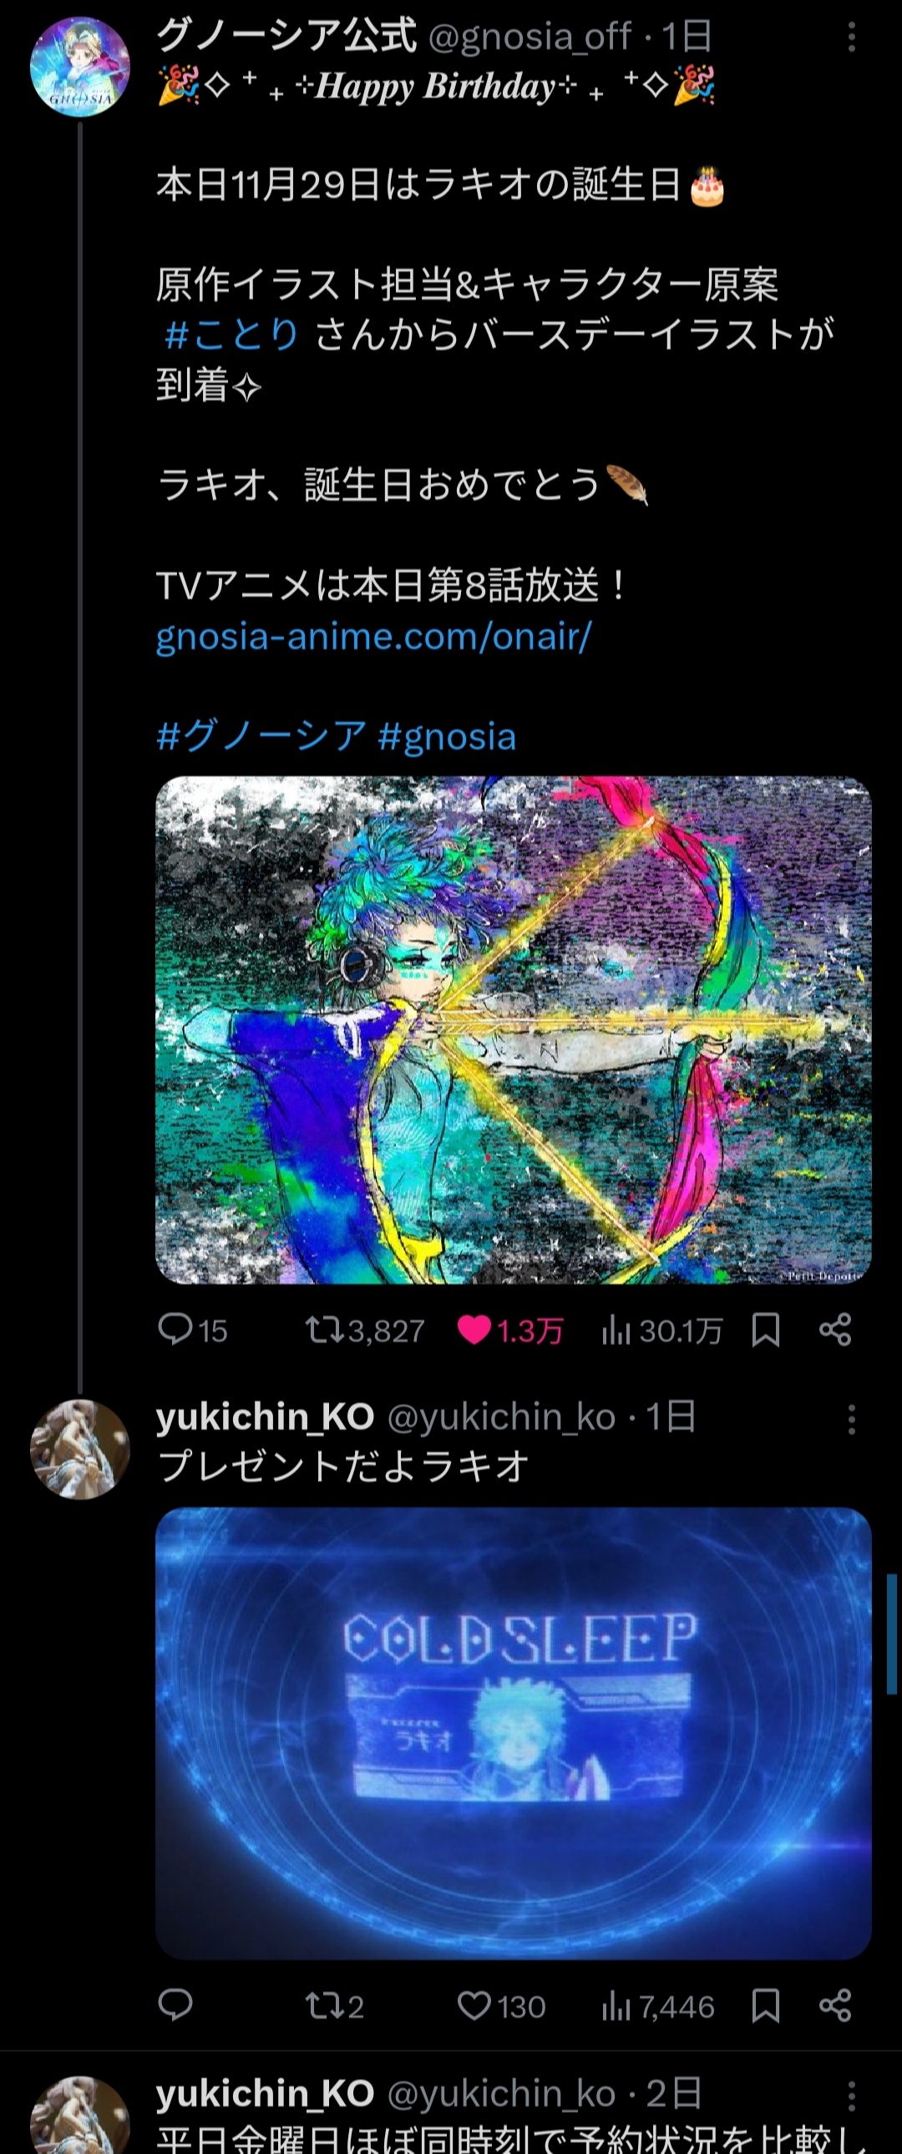This screenshot has height=2154, width=902.
Task: Unlike the post with 1.3万 likes
Action: pyautogui.click(x=474, y=1328)
